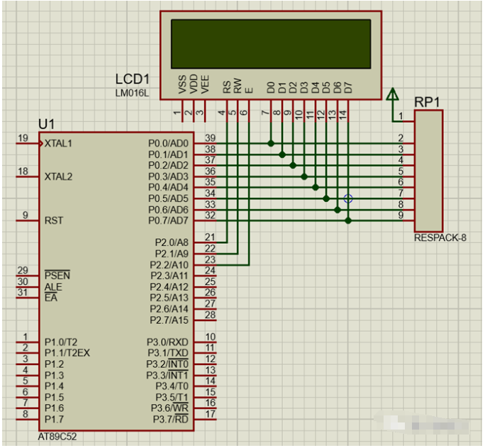Click the PSEN pin 29 of U1
The width and height of the screenshot is (485, 448).
coord(27,275)
